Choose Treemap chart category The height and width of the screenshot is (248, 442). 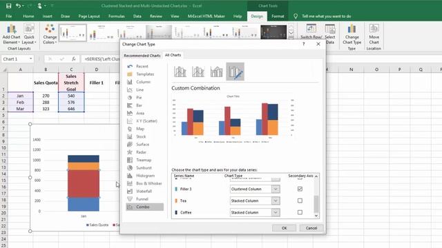click(144, 160)
